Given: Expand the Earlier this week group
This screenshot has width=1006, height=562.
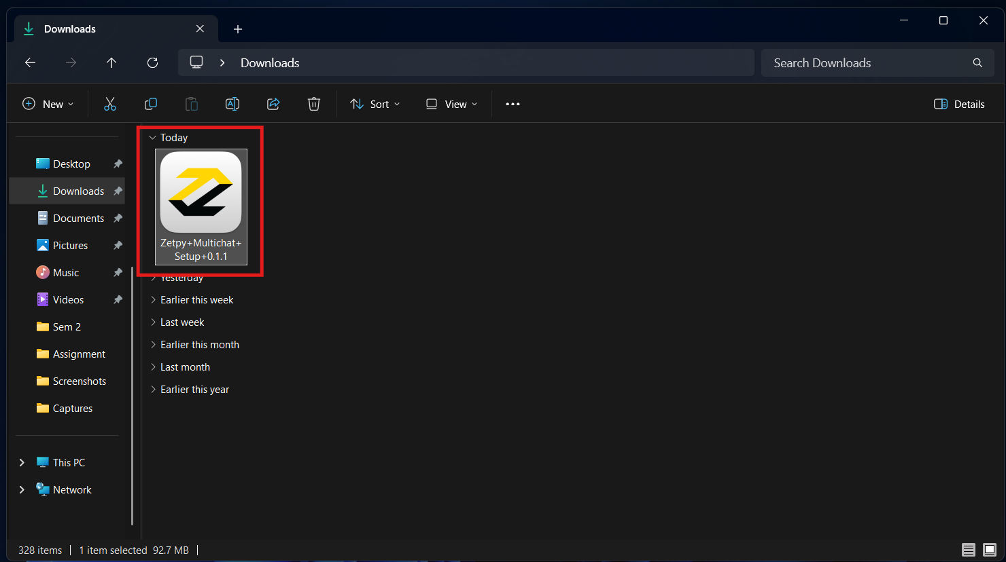Looking at the screenshot, I should 153,299.
